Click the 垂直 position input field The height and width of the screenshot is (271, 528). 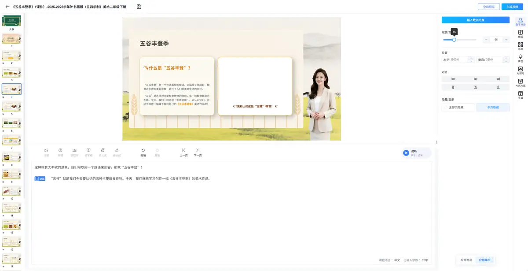click(493, 59)
